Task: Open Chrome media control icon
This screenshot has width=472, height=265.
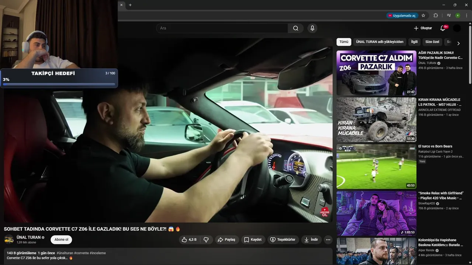Action: tap(449, 15)
